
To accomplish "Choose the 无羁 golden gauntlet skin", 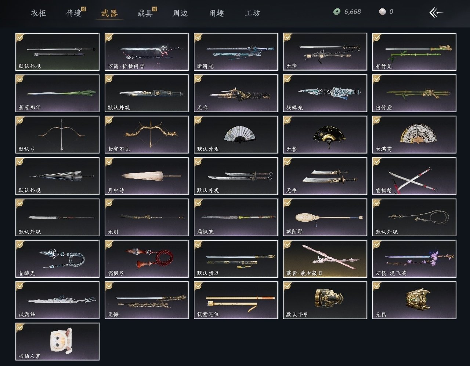I will click(414, 300).
